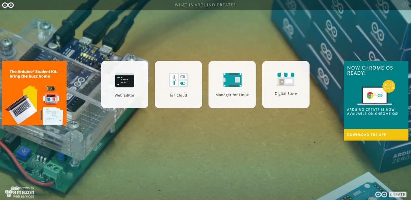Open the Arduino Student Kit banner
Screen dimensions: 411x200
pos(34,93)
